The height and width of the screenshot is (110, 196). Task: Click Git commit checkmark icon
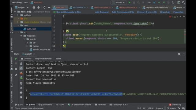159,2
